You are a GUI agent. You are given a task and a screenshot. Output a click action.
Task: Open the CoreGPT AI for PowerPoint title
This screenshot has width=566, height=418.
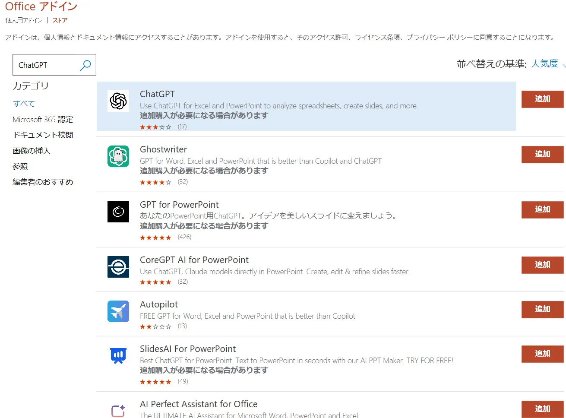194,260
